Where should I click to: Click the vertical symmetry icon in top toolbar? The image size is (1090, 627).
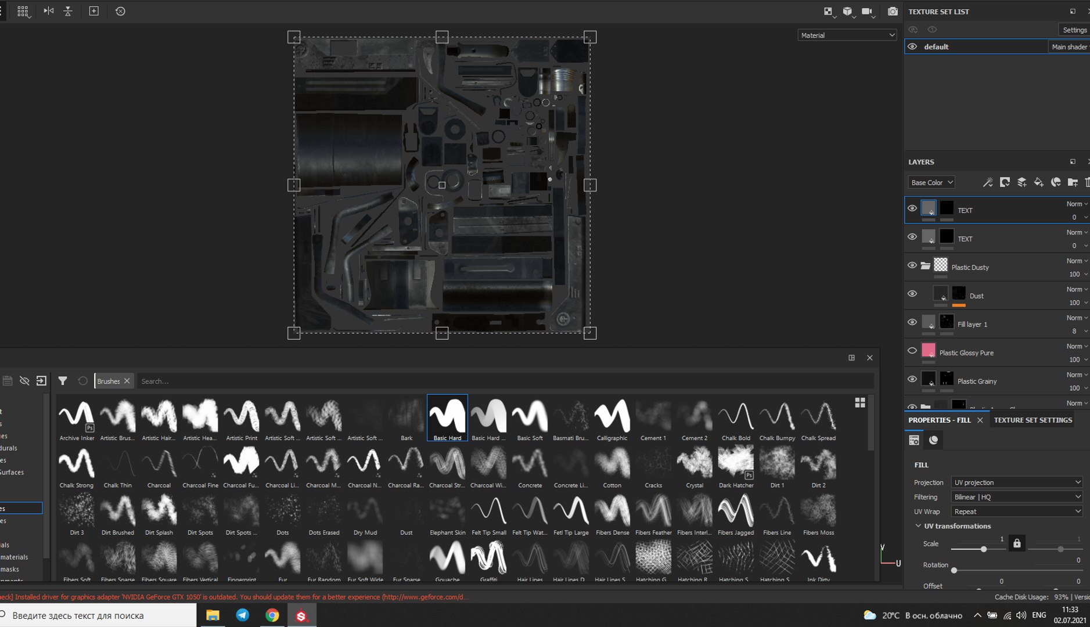(68, 11)
